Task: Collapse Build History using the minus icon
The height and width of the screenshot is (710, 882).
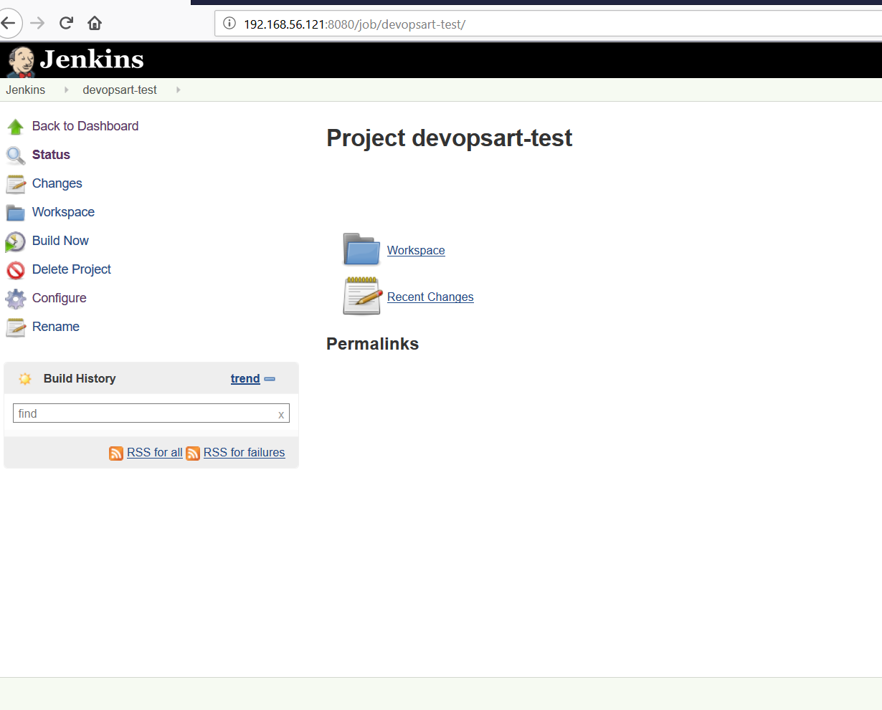Action: click(x=269, y=378)
